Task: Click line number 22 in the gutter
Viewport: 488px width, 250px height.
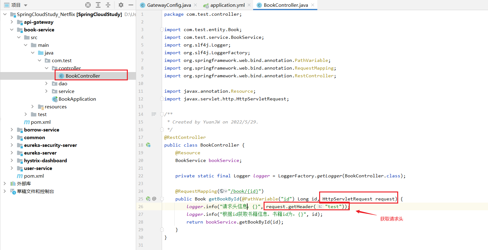Action: [x=141, y=176]
